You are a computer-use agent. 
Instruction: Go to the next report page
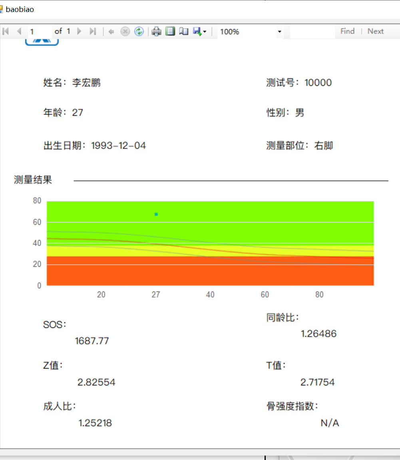pyautogui.click(x=79, y=31)
